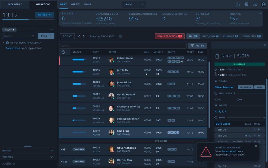Image resolution: width=268 pixels, height=168 pixels.
Task: Click Carl Craig's duty progress bar
Action: pyautogui.click(x=79, y=132)
